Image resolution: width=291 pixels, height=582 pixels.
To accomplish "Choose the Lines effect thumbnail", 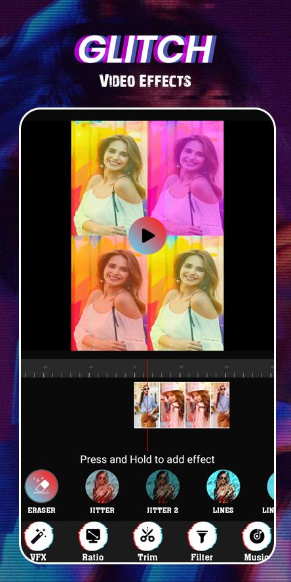I will tap(223, 486).
